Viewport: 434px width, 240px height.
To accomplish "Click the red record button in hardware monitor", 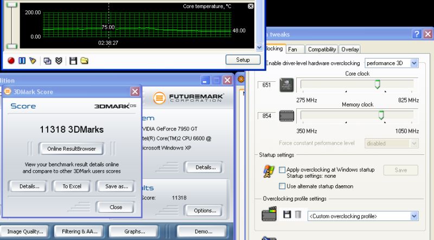I will coord(11,61).
